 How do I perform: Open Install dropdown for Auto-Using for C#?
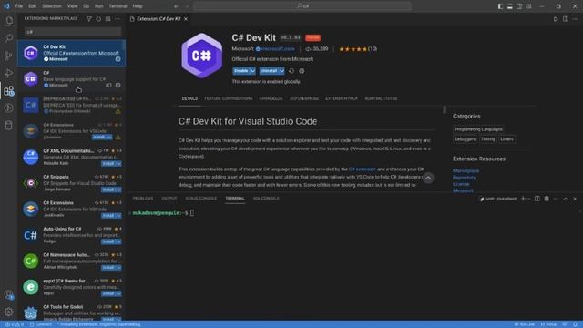(118, 241)
